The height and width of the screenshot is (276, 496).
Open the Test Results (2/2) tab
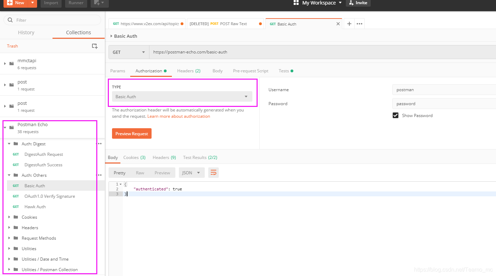coord(200,158)
